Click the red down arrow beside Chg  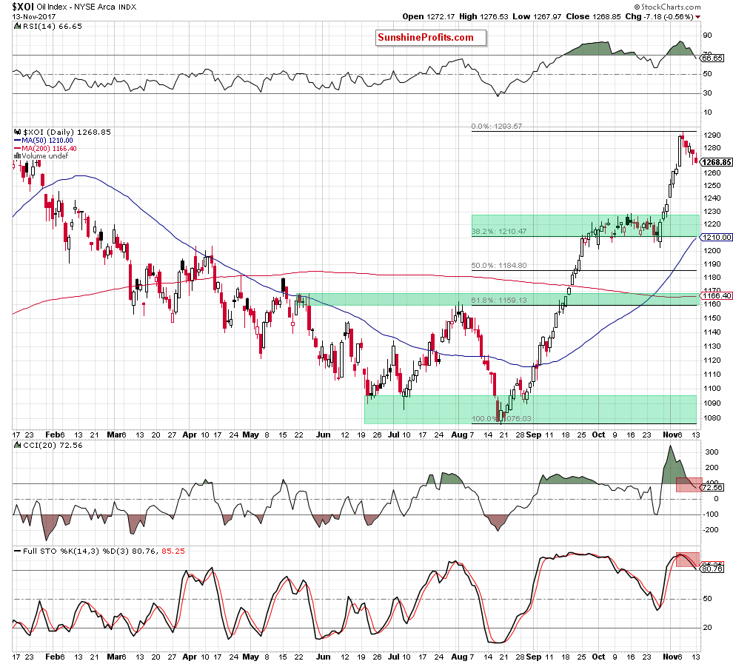coord(698,17)
